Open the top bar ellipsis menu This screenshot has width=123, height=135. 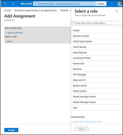tap(112, 4)
